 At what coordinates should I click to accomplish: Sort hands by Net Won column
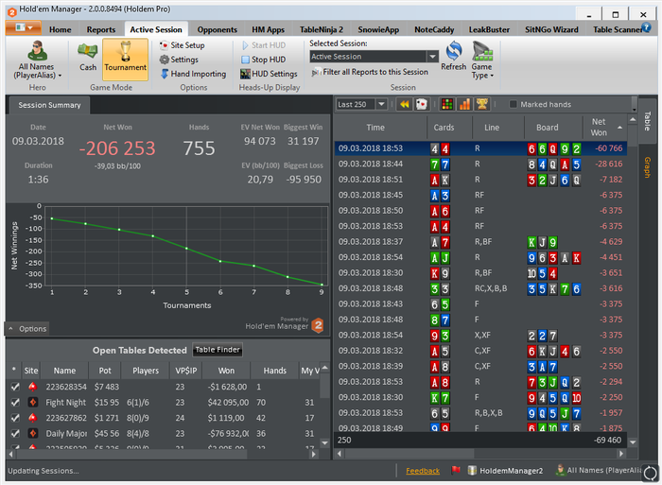tap(603, 127)
